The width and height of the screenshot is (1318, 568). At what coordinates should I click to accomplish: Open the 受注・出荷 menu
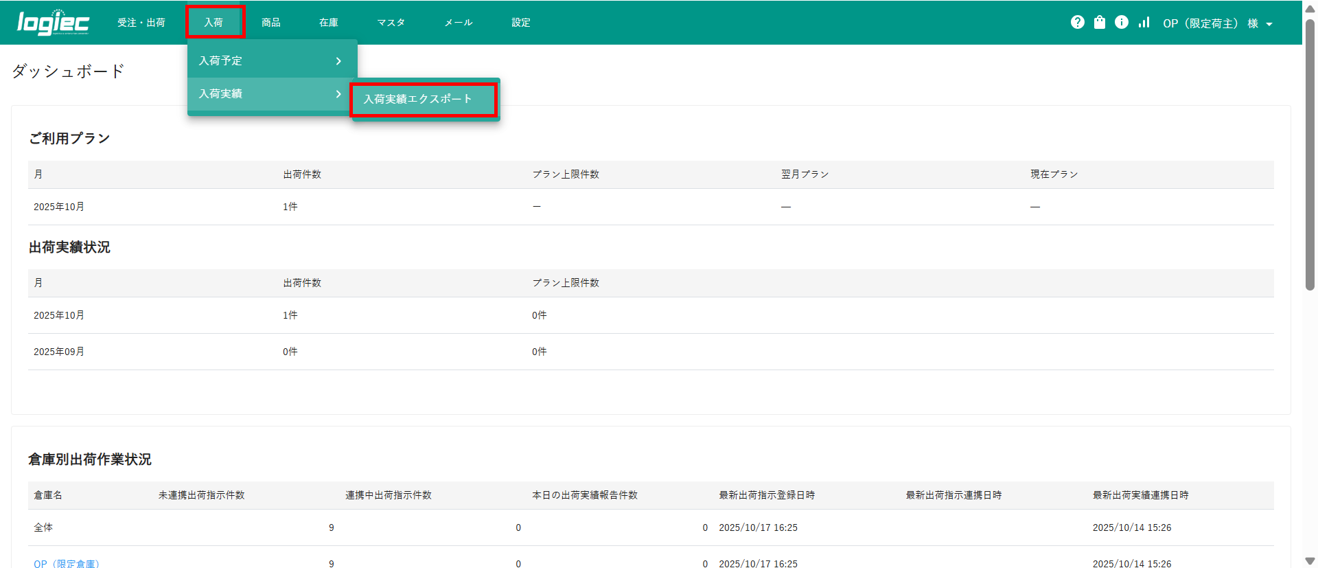141,23
